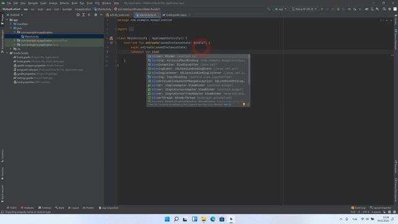Click MainActivity in the navigation breadcrumb
The width and height of the screenshot is (398, 224).
[x=103, y=9]
